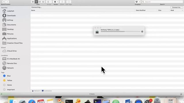This screenshot has width=184, height=103.
Task: Switch to gallery view
Action: click(x=43, y=2)
